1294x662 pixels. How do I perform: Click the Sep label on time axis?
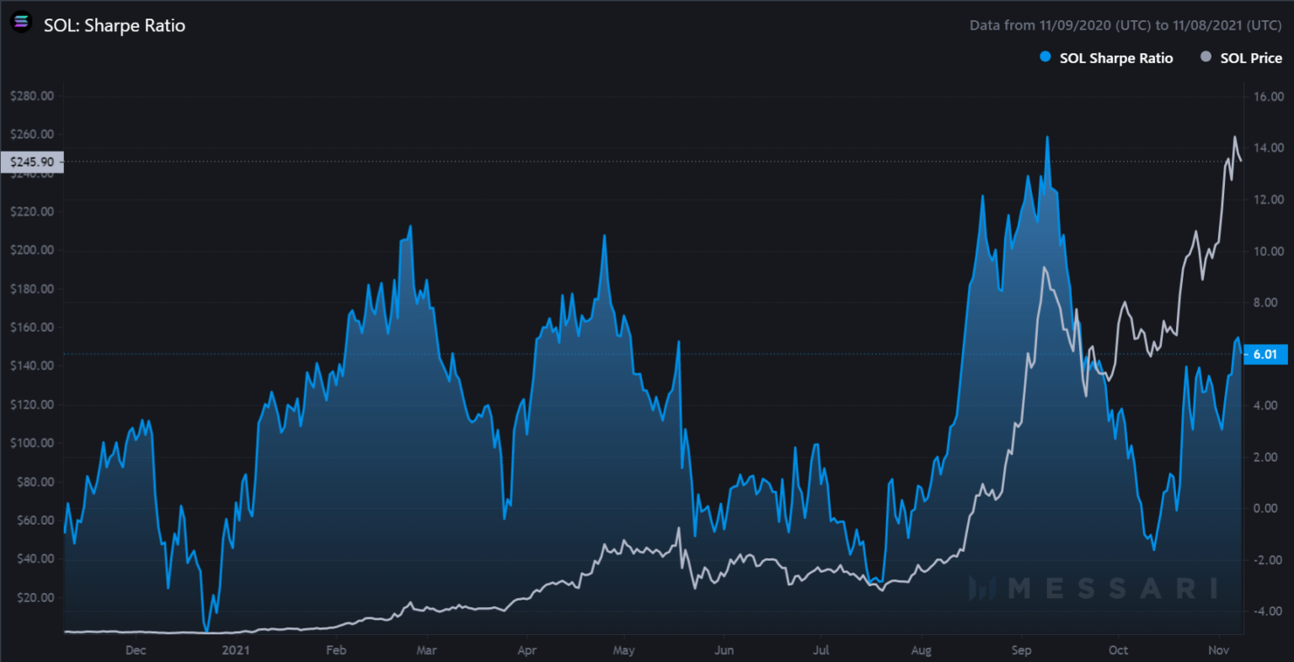click(x=1021, y=650)
